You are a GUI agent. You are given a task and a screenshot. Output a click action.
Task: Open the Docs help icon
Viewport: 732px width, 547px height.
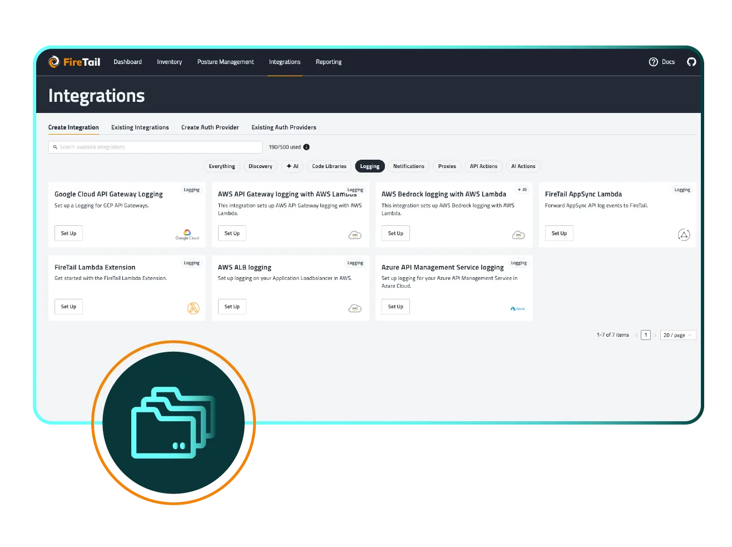click(654, 62)
